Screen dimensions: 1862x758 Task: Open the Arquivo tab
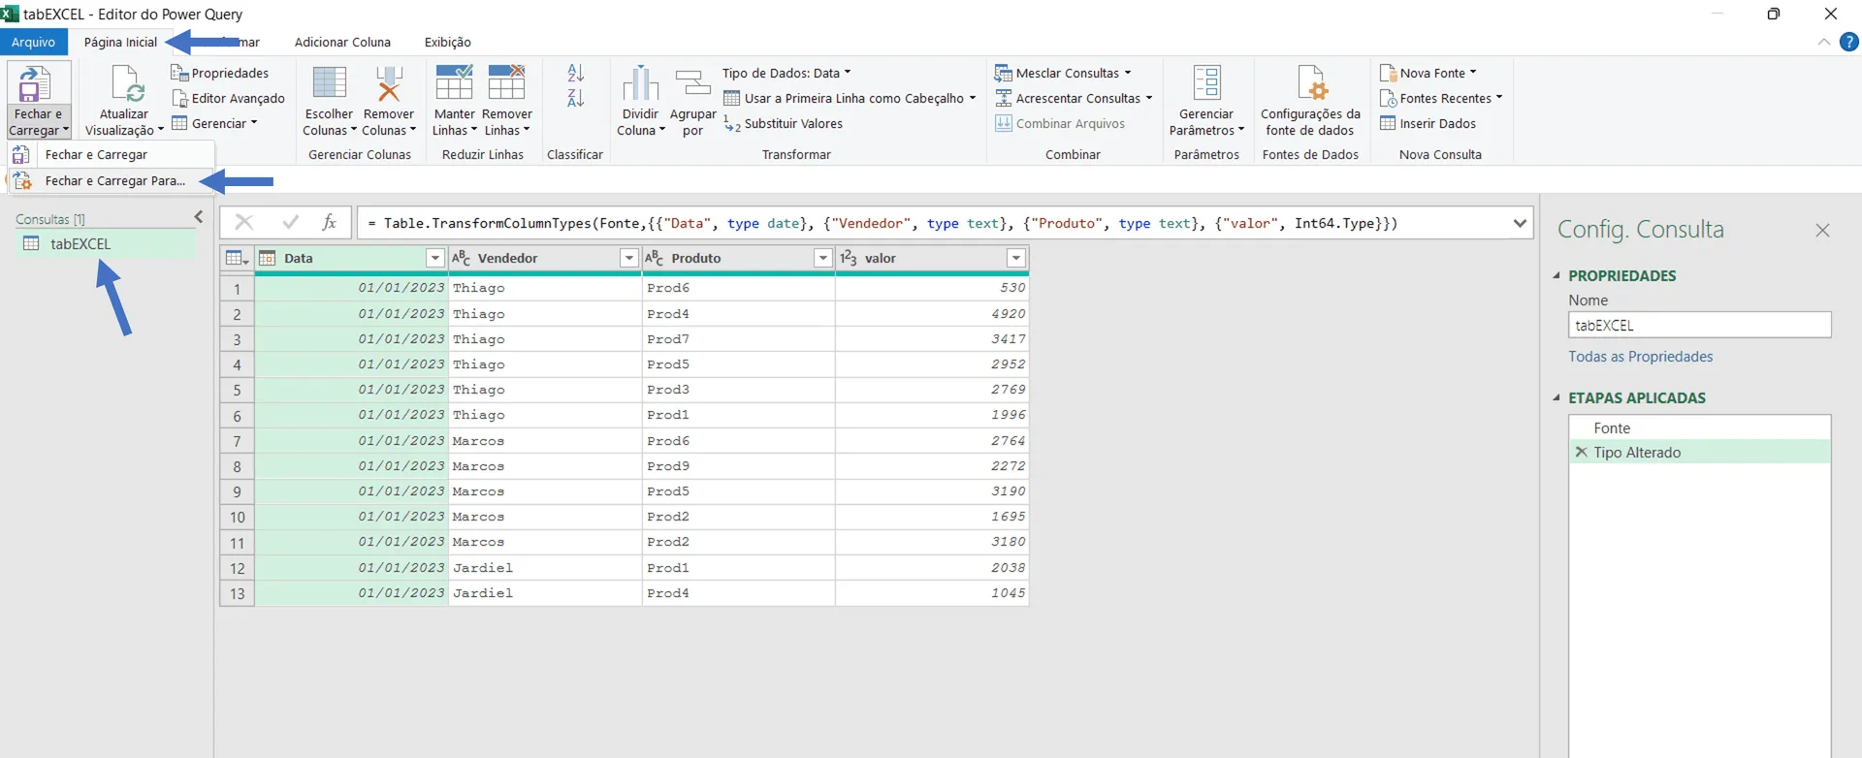(34, 42)
